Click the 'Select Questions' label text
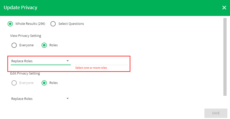 [x=71, y=24]
